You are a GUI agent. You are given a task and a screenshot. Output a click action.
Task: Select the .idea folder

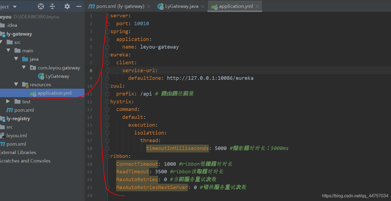click(12, 25)
